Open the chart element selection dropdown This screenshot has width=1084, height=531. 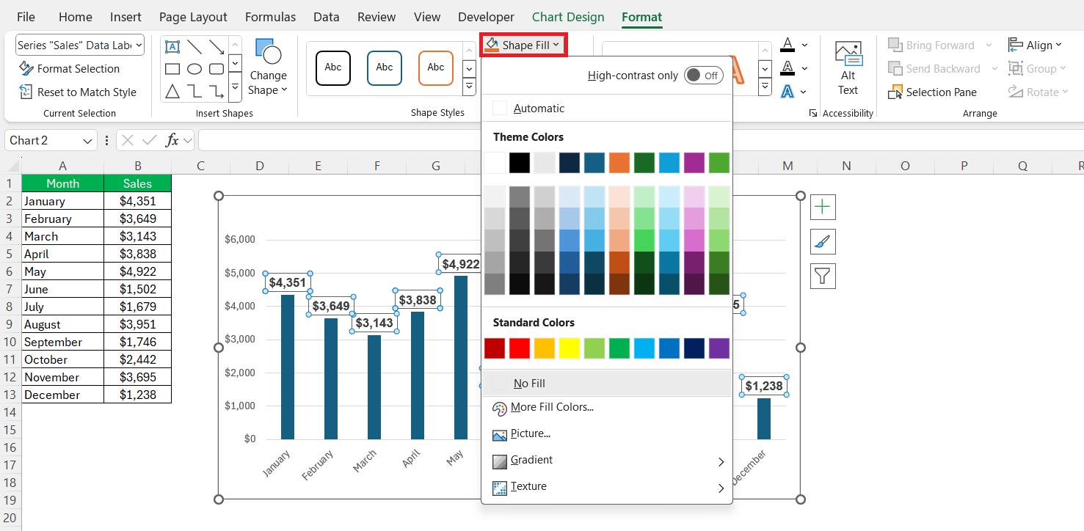point(139,45)
